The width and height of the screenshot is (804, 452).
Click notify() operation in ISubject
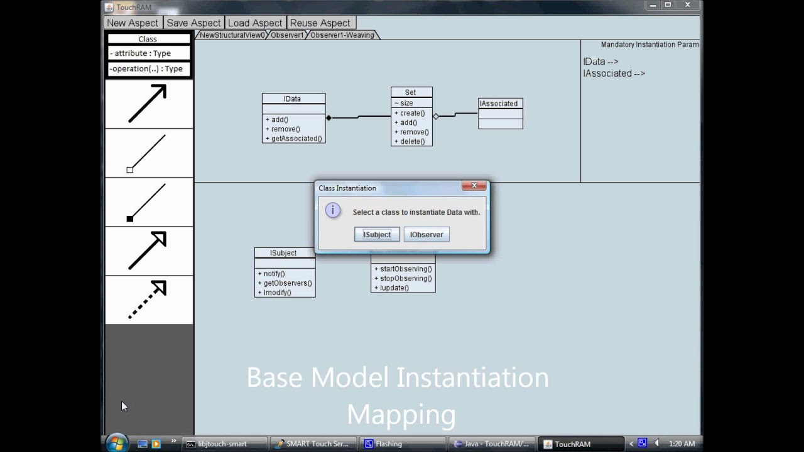tap(271, 274)
